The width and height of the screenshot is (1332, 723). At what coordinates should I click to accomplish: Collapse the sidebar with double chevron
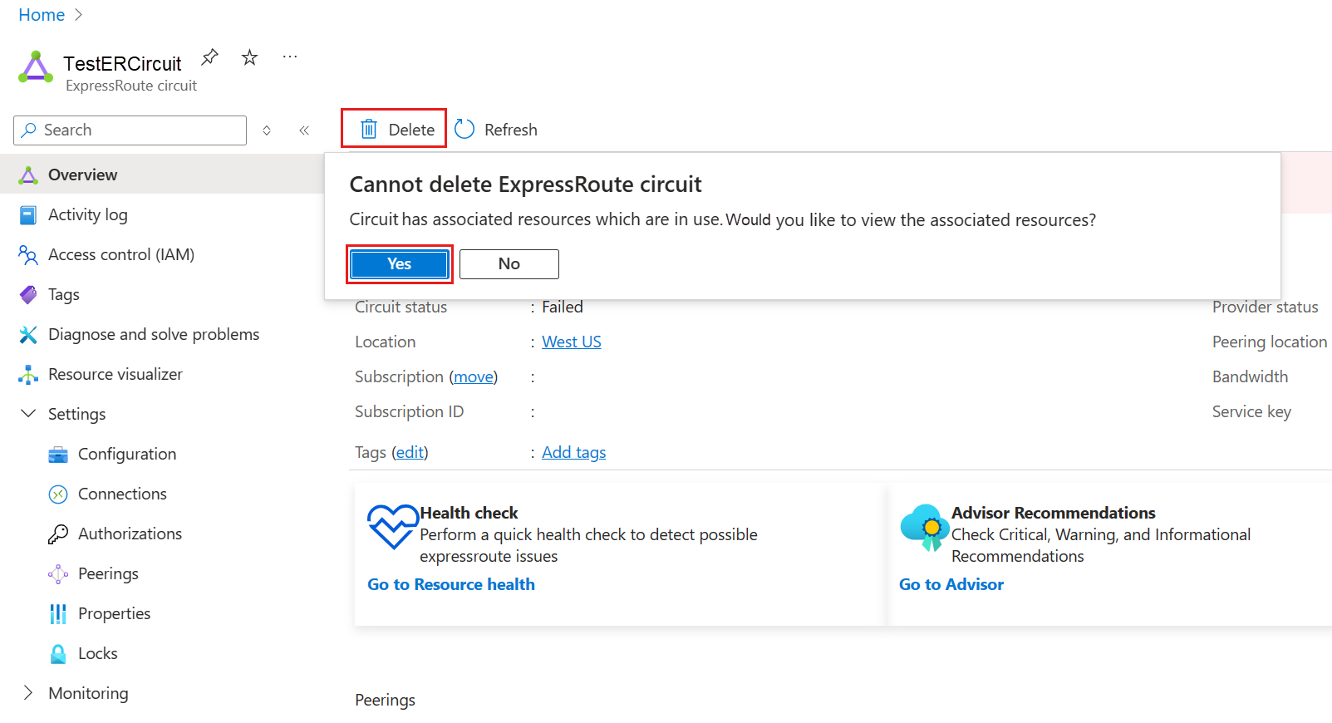pyautogui.click(x=304, y=130)
